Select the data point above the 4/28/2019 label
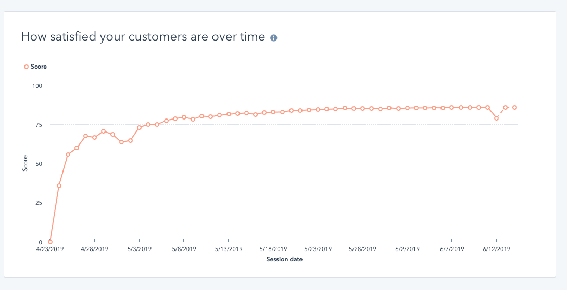 point(94,137)
